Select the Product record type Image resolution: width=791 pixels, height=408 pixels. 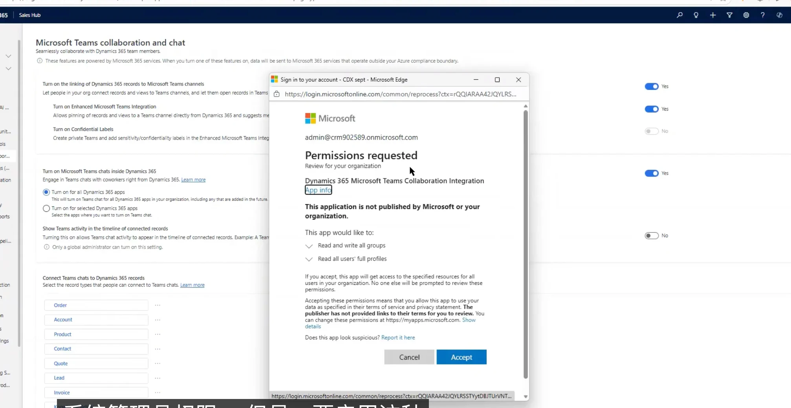point(96,334)
